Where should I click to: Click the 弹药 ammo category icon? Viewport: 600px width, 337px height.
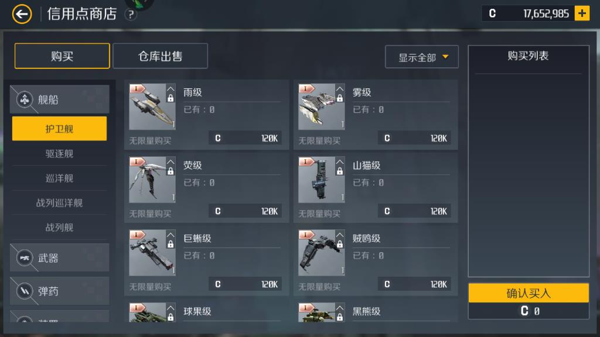pos(25,291)
